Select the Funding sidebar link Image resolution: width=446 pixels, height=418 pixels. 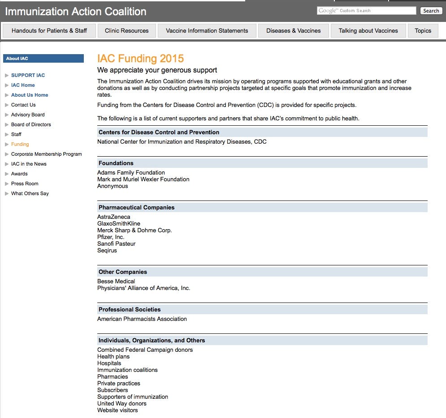(20, 144)
